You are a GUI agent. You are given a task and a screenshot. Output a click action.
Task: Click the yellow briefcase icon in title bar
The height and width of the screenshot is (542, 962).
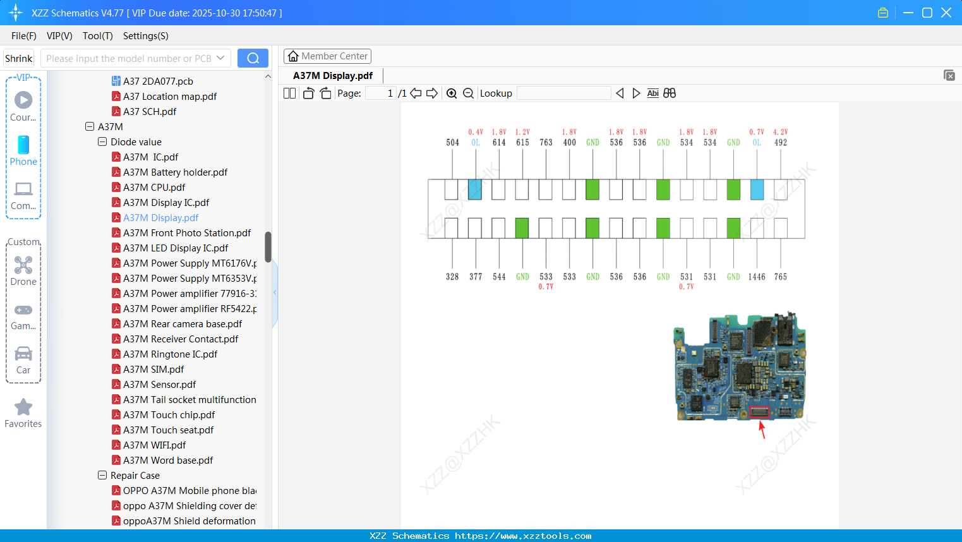883,13
